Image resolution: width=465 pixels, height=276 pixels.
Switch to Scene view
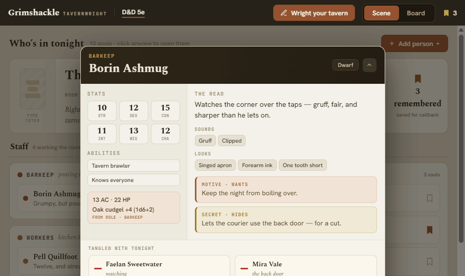coord(381,13)
